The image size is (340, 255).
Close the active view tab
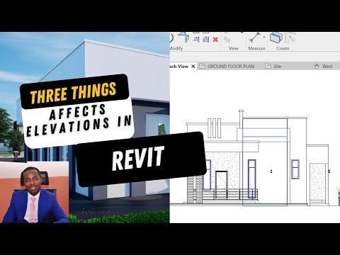(x=193, y=67)
